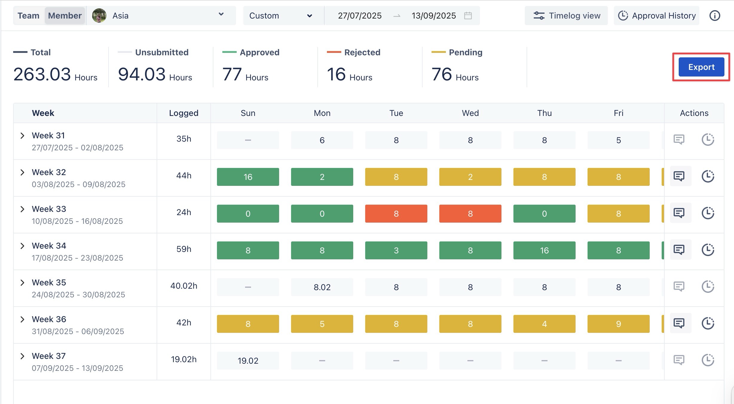Open the Custom date range dropdown
This screenshot has width=734, height=404.
click(x=281, y=16)
